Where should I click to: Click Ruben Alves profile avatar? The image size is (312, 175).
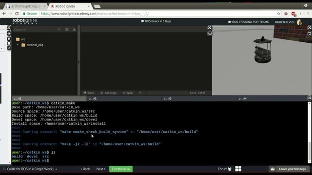click(x=299, y=22)
